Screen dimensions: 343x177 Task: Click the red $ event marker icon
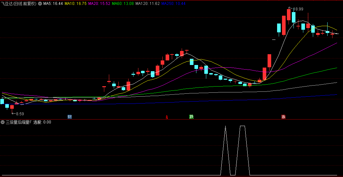click(x=167, y=117)
